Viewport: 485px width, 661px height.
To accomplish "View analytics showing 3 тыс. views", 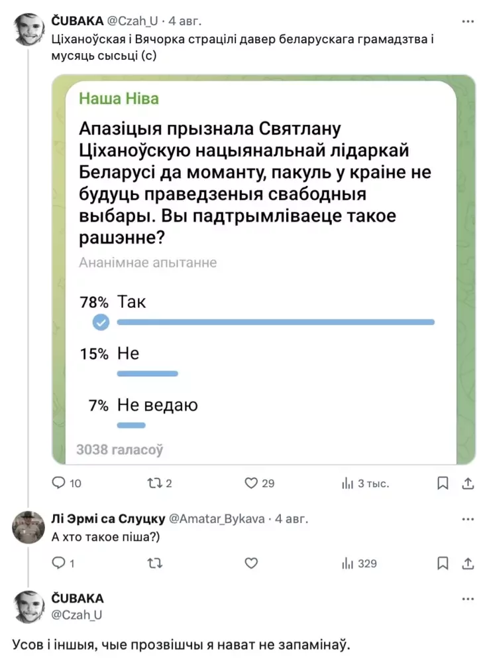I will (365, 483).
